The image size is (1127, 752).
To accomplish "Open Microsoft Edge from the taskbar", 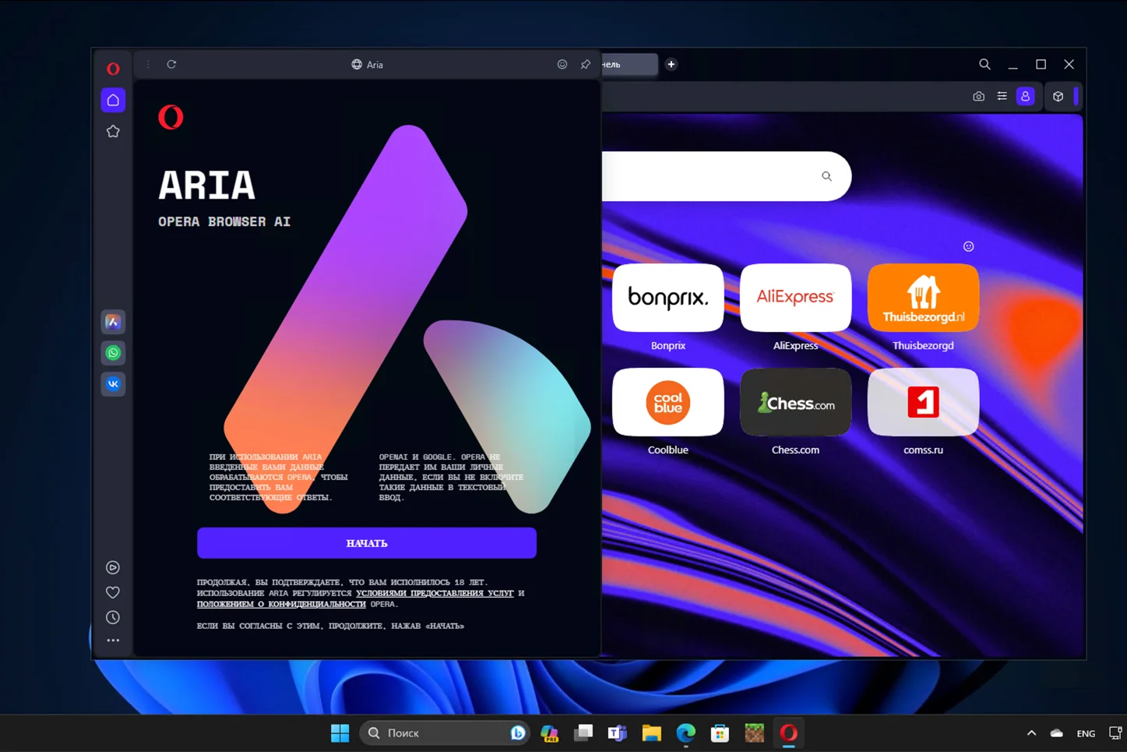I will point(686,733).
